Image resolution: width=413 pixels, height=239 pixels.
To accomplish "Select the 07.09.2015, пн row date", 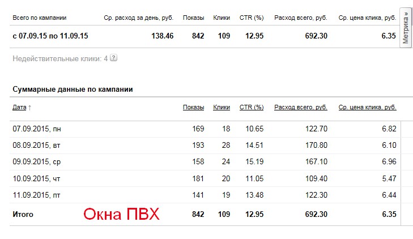I will (x=37, y=129).
